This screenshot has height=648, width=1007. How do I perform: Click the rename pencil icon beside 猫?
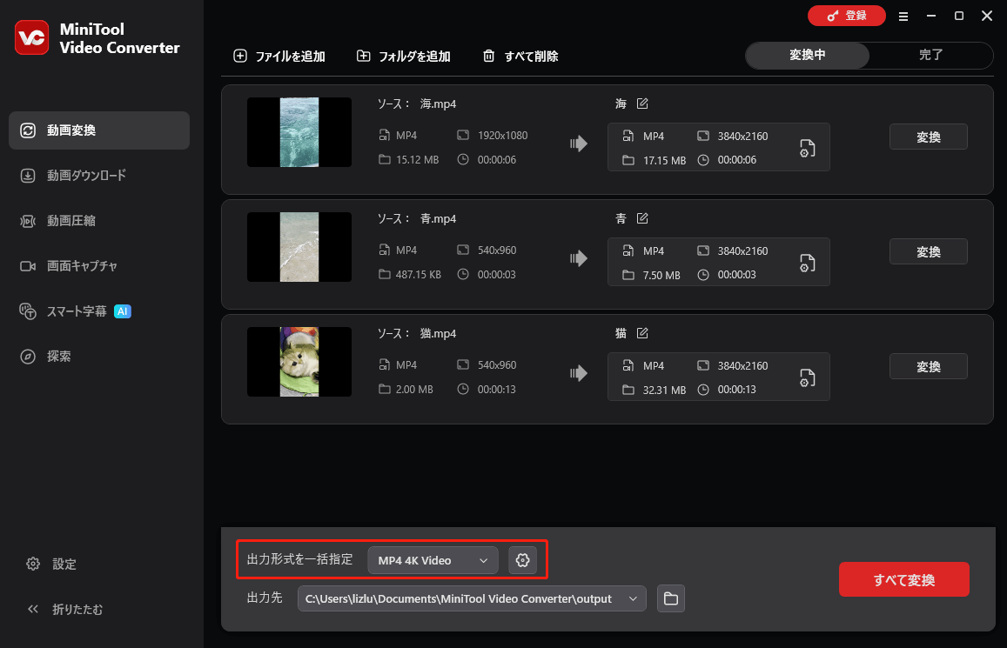click(x=642, y=332)
